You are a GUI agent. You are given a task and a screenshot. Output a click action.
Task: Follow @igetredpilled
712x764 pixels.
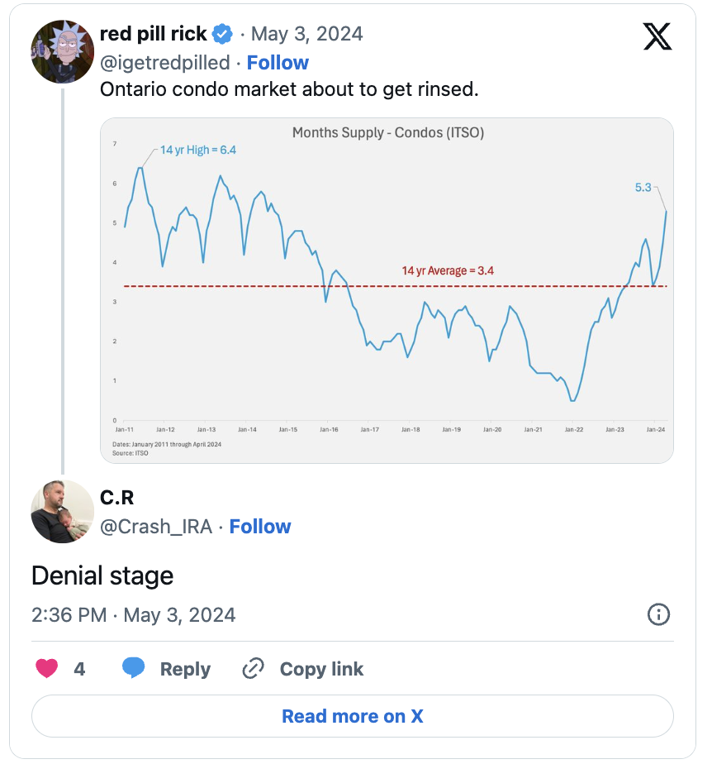[x=278, y=63]
